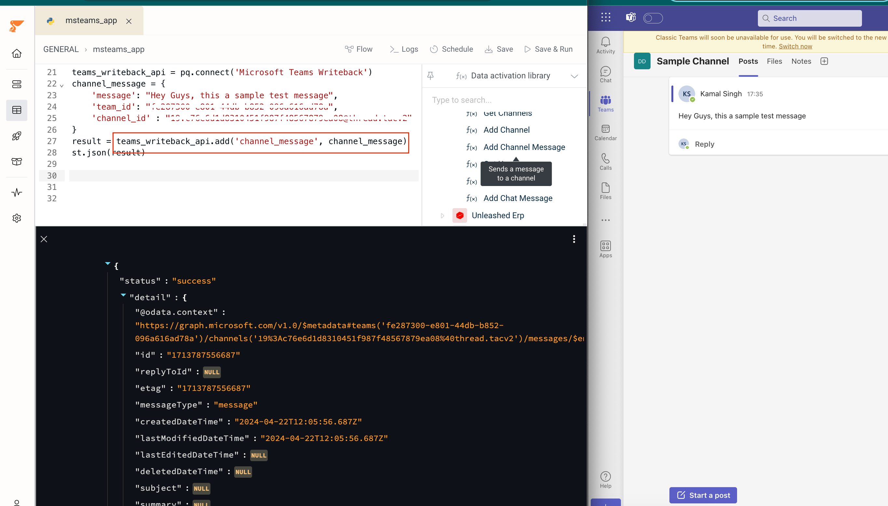Screen dimensions: 888x506
Task: Open more options ellipsis in Teams sidebar
Action: 605,220
